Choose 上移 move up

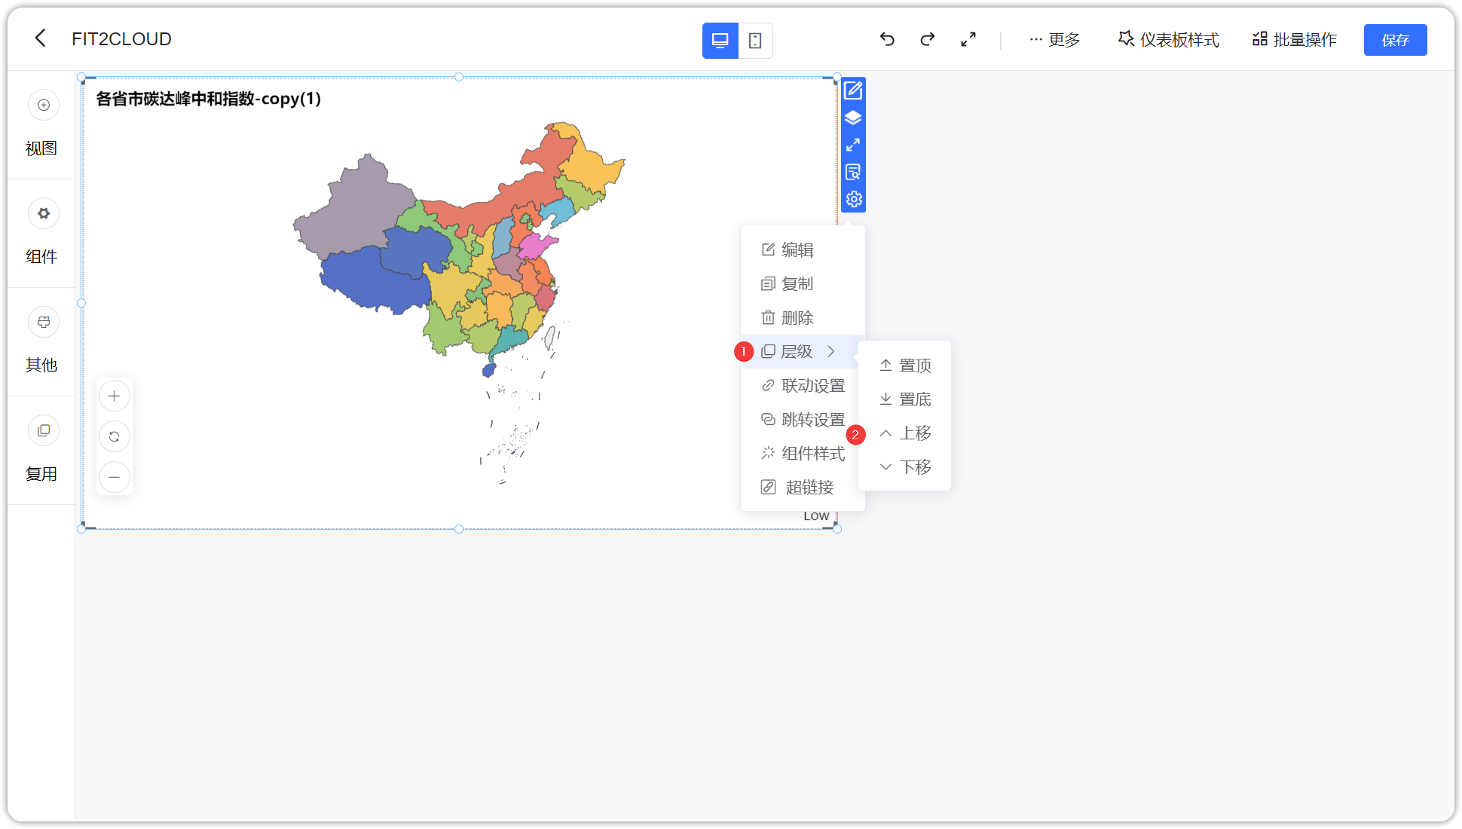904,433
